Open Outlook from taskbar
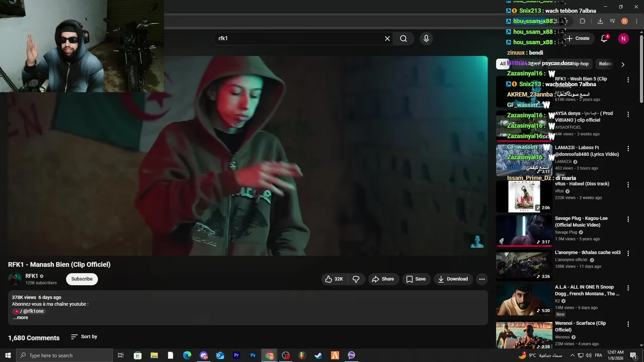Viewport: 644px width, 362px height. [x=220, y=355]
